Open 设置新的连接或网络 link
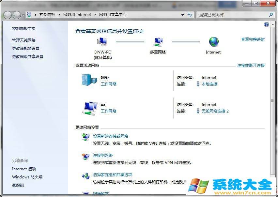This screenshot has width=278, height=197. (x=111, y=136)
